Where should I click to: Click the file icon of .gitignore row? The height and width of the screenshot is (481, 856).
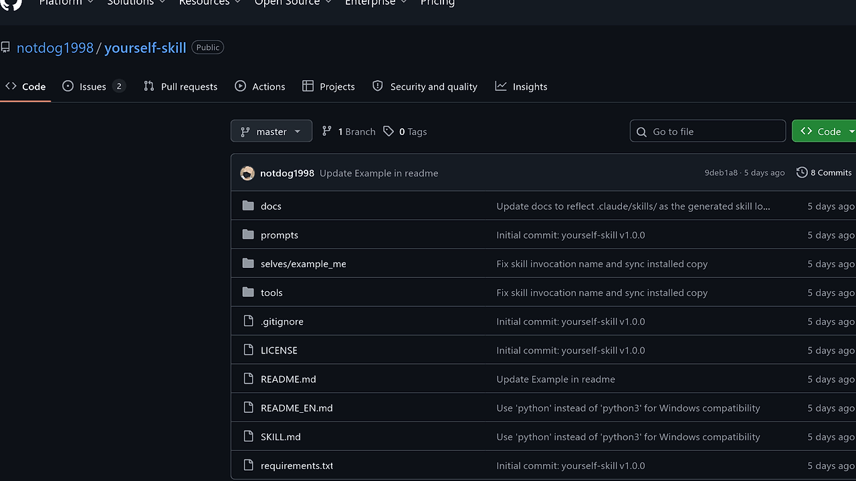coord(249,321)
